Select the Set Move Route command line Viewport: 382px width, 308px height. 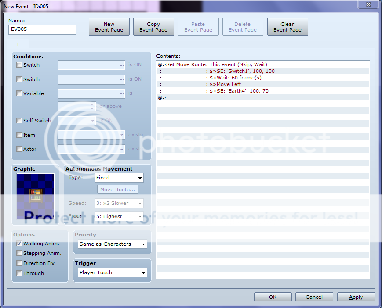[x=213, y=64]
